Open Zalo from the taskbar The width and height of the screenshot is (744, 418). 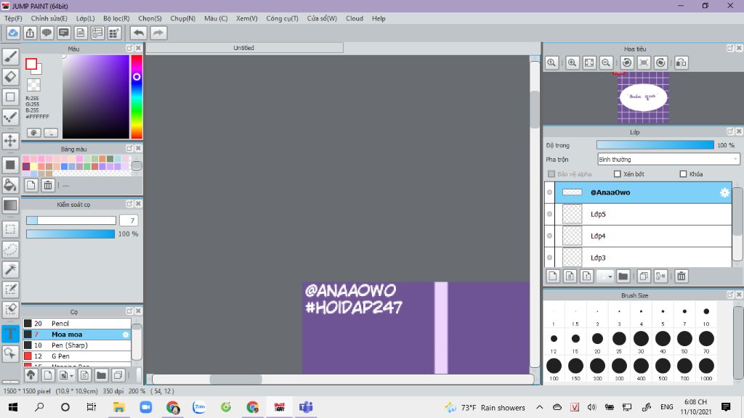tap(199, 407)
